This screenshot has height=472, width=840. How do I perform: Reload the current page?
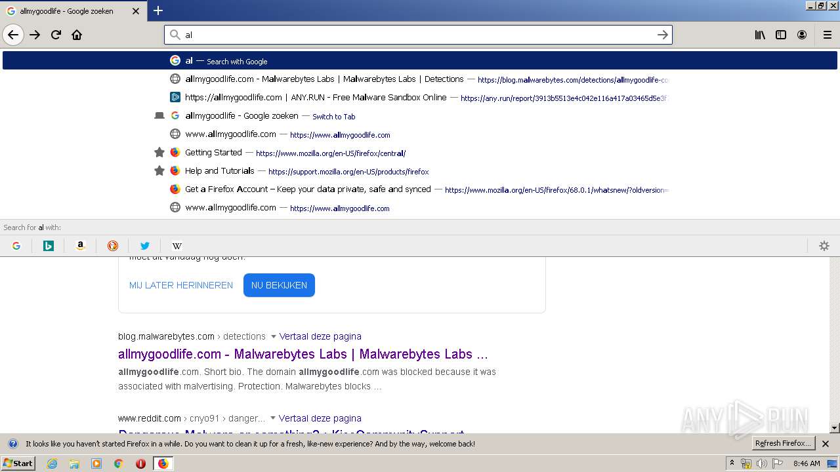click(x=56, y=35)
